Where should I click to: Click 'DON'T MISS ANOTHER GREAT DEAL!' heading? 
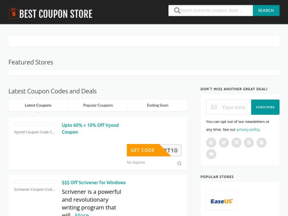coord(234,89)
